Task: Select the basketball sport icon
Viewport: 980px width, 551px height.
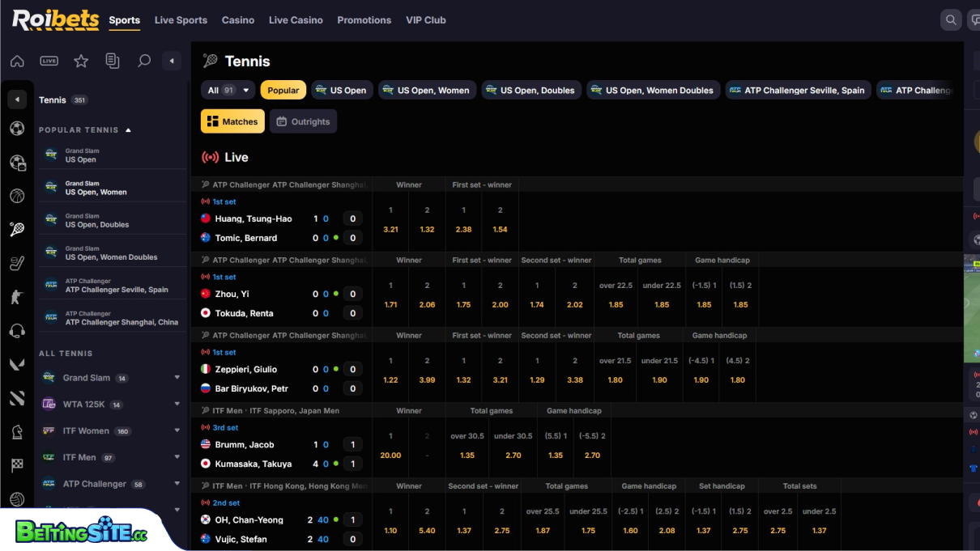Action: (x=18, y=196)
